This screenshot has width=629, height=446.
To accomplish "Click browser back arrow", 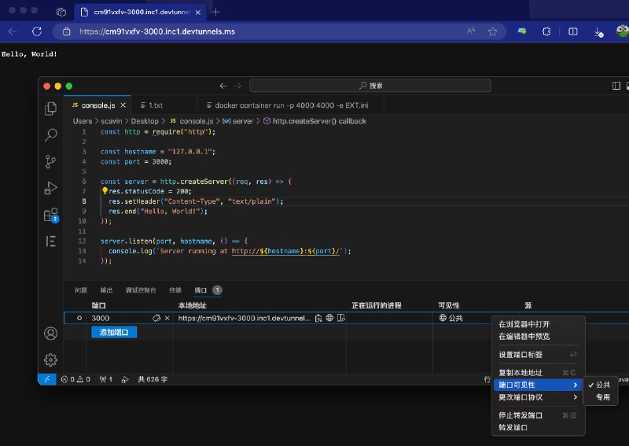I will [13, 31].
